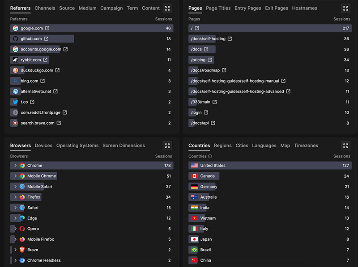Expand the Mobile Chrome row
The width and height of the screenshot is (358, 267).
15,176
